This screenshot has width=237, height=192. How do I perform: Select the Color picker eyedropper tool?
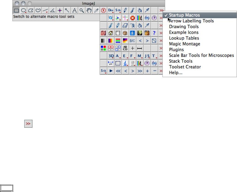click(96, 10)
